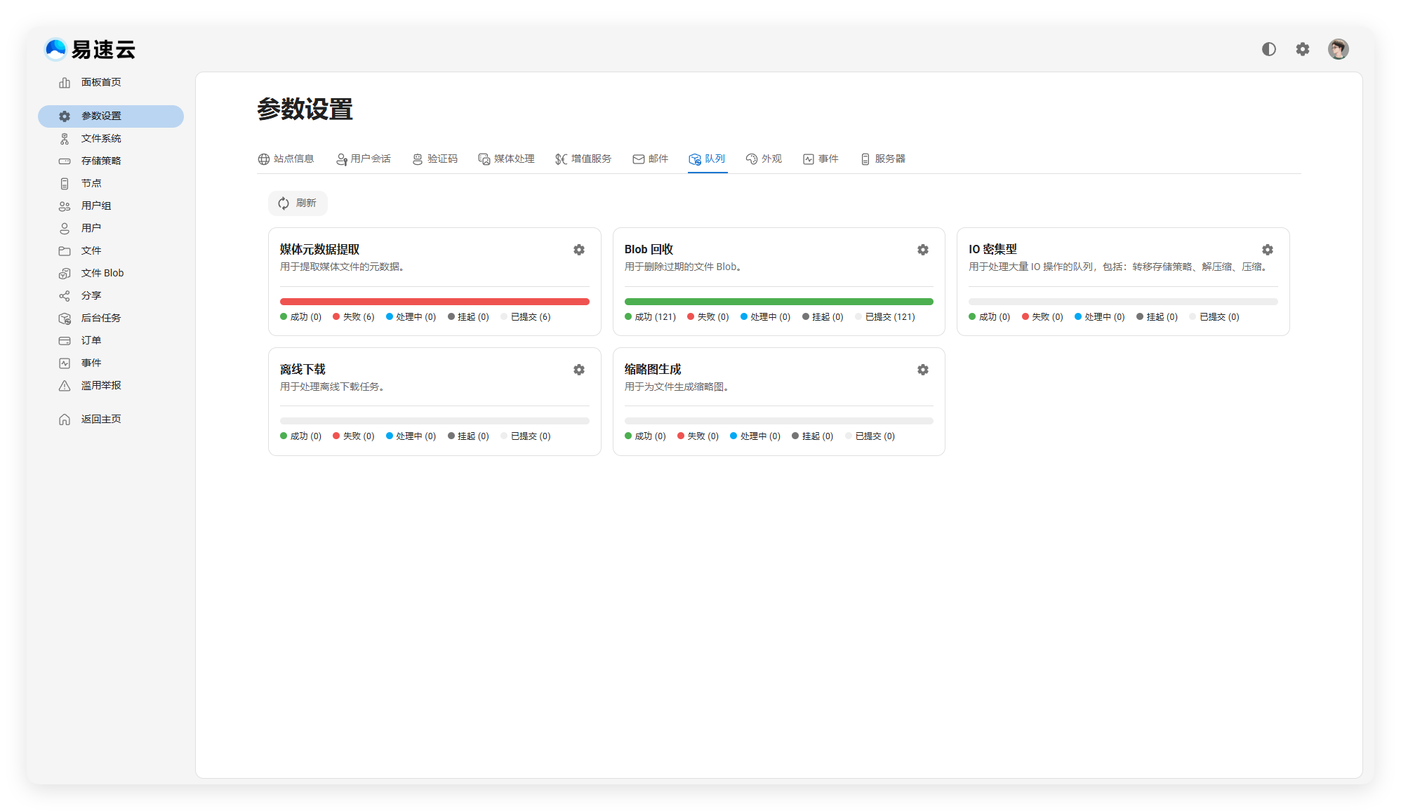Image resolution: width=1401 pixels, height=811 pixels.
Task: Open settings gear for Blob 回收 queue
Action: coord(922,250)
